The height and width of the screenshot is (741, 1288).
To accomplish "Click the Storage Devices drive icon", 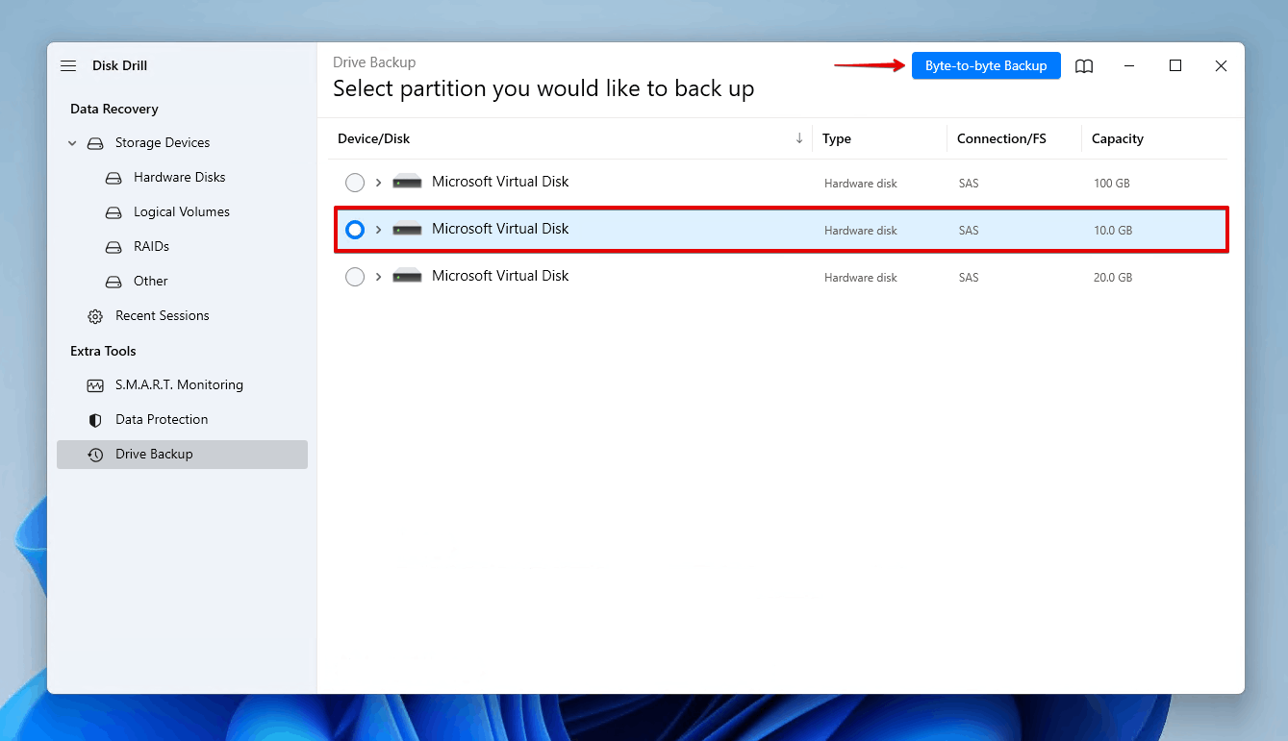I will pyautogui.click(x=95, y=143).
